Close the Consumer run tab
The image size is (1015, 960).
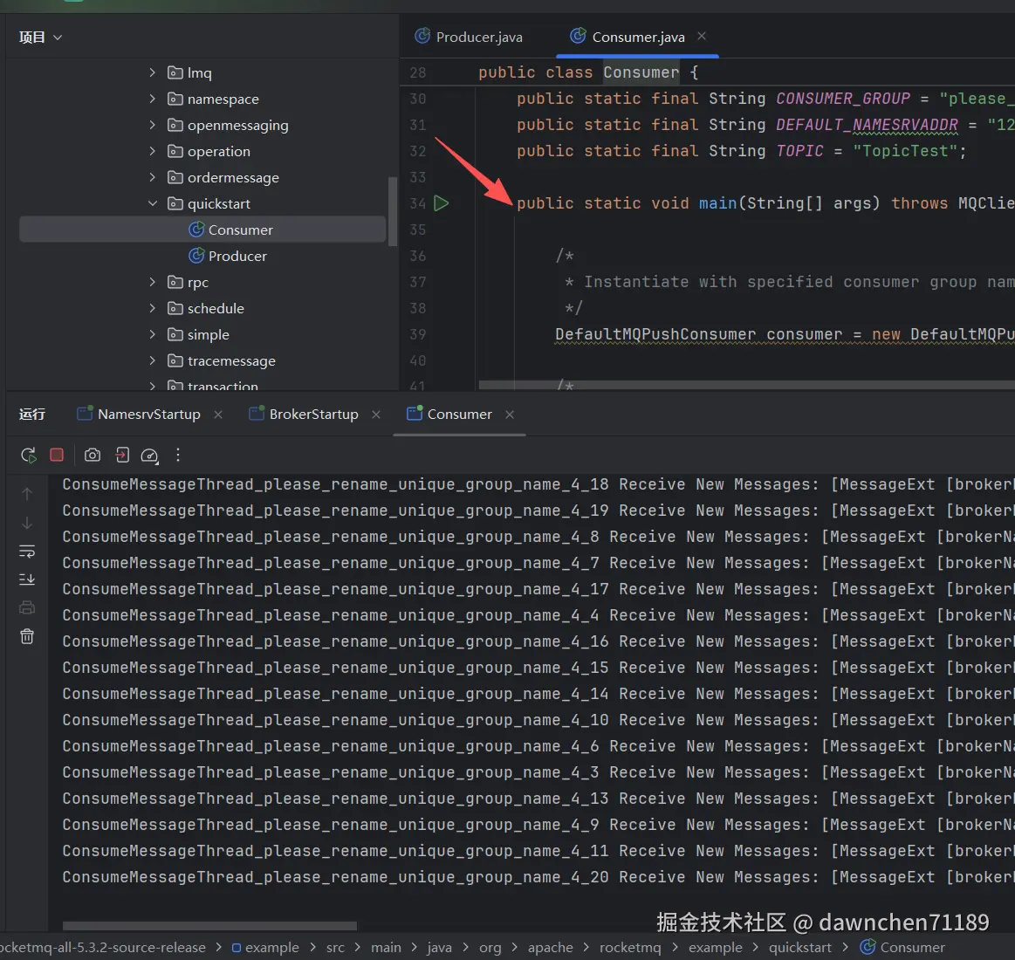pyautogui.click(x=510, y=415)
